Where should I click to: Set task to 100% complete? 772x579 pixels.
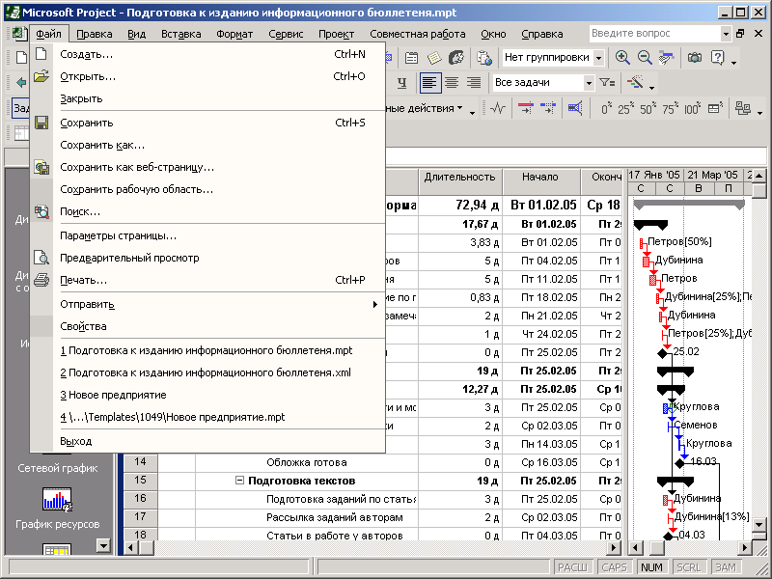[x=693, y=108]
